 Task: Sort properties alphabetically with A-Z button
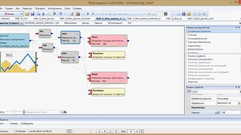click(195, 91)
